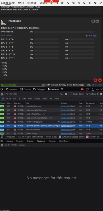Click the red scroll-up arrow button
Image resolution: width=103 pixels, height=211 pixels.
click(x=95, y=80)
